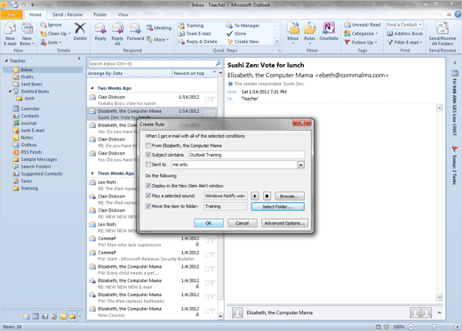This screenshot has width=462, height=331.
Task: Open Outlook Help question mark icon
Action: tap(458, 14)
